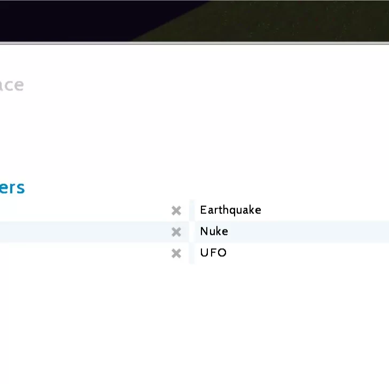Click the Nuke item label
Viewport: 389px width, 384px height.
pos(214,232)
